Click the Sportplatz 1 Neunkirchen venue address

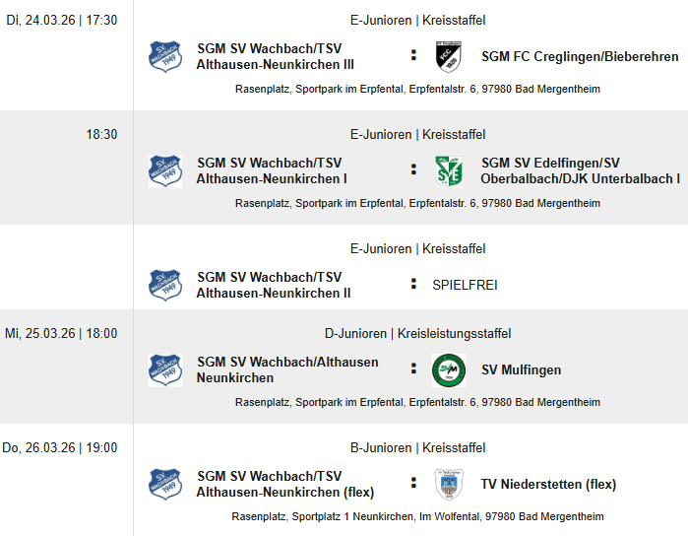pos(417,516)
